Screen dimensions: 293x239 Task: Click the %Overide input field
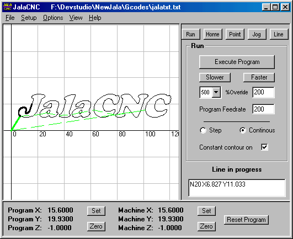(x=263, y=92)
